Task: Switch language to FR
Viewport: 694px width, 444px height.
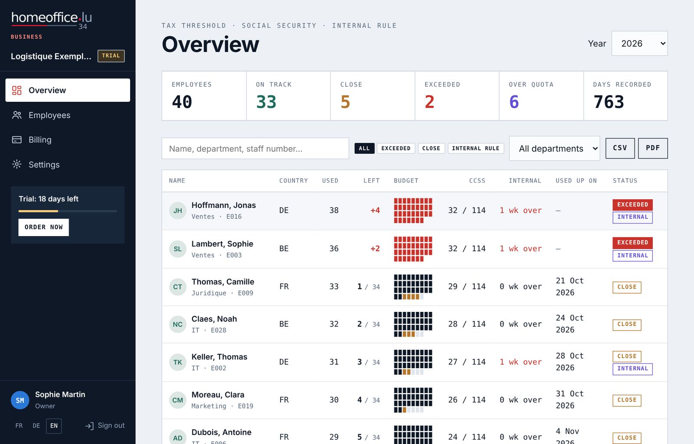Action: pyautogui.click(x=19, y=426)
